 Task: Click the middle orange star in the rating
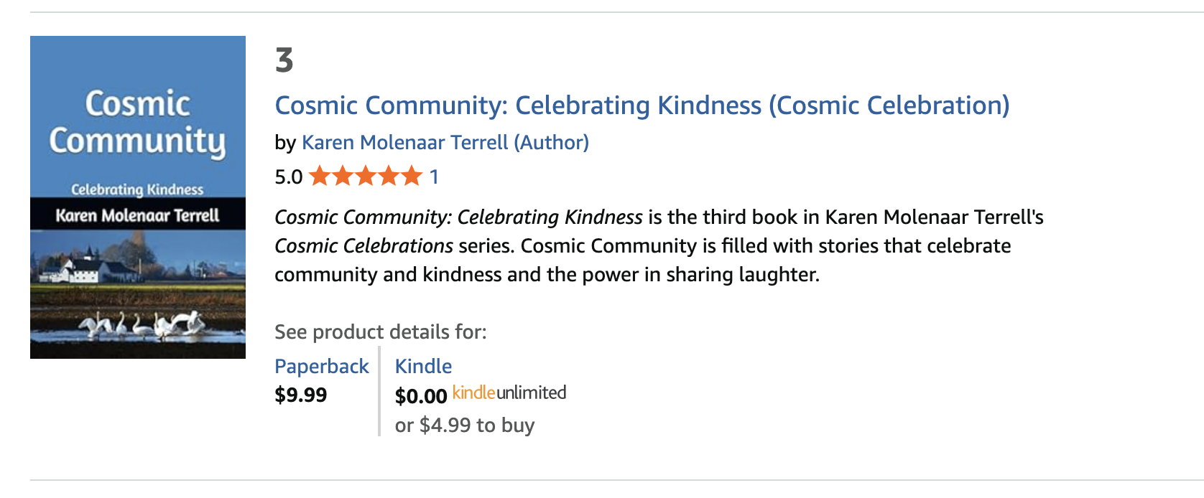point(366,177)
